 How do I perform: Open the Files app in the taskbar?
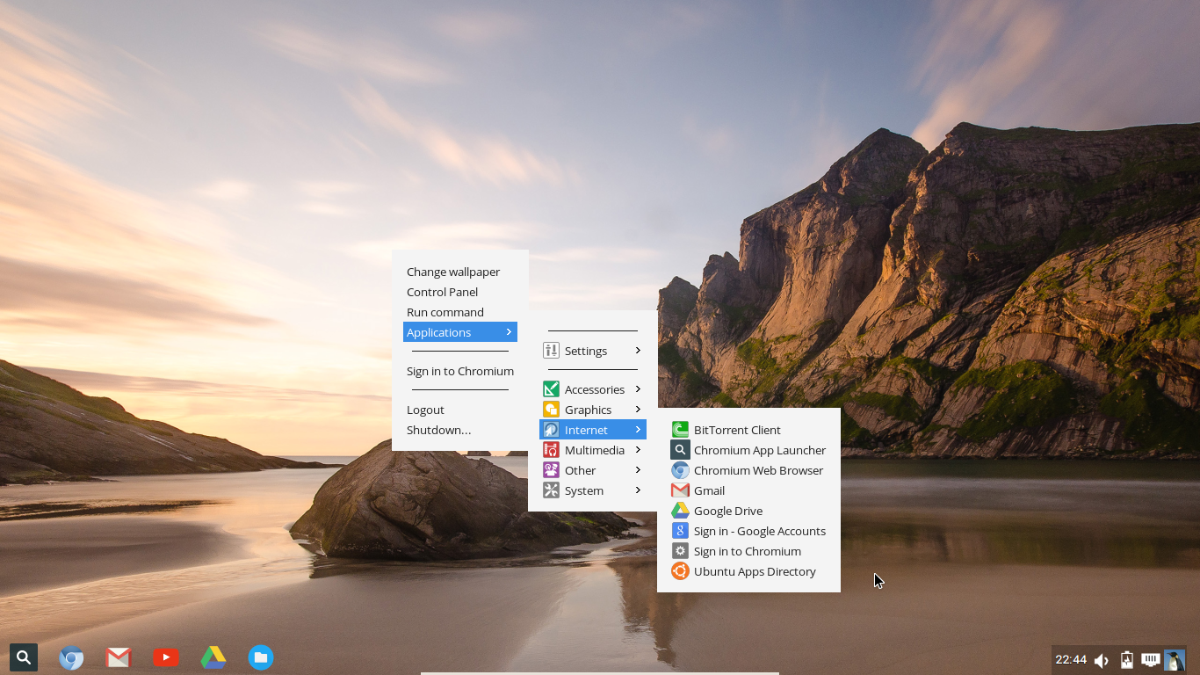(260, 657)
